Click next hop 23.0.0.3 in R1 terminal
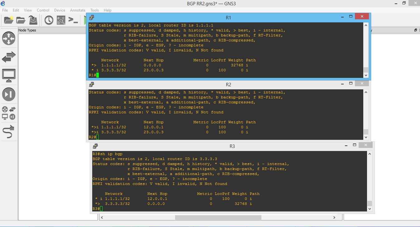 [154, 70]
